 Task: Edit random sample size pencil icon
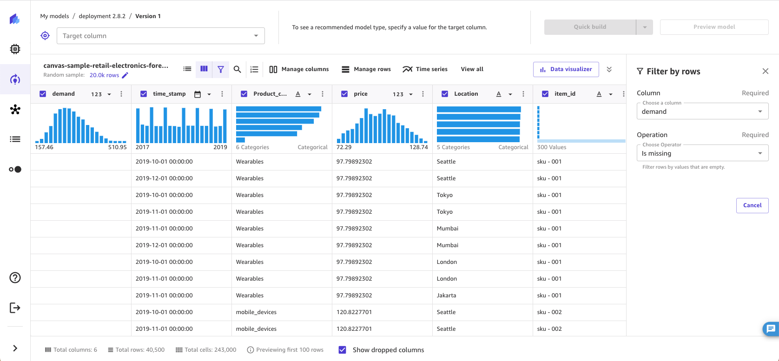coord(125,75)
